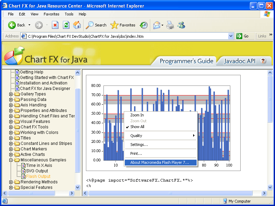Click the content pane horizontal scrollbar thumb
Image resolution: width=275 pixels, height=206 pixels.
click(x=170, y=193)
